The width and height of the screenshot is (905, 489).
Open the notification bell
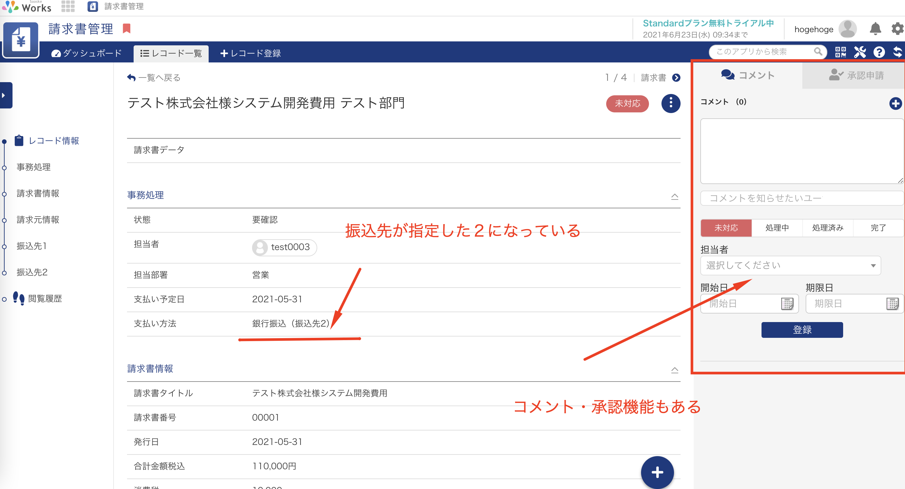(x=875, y=29)
